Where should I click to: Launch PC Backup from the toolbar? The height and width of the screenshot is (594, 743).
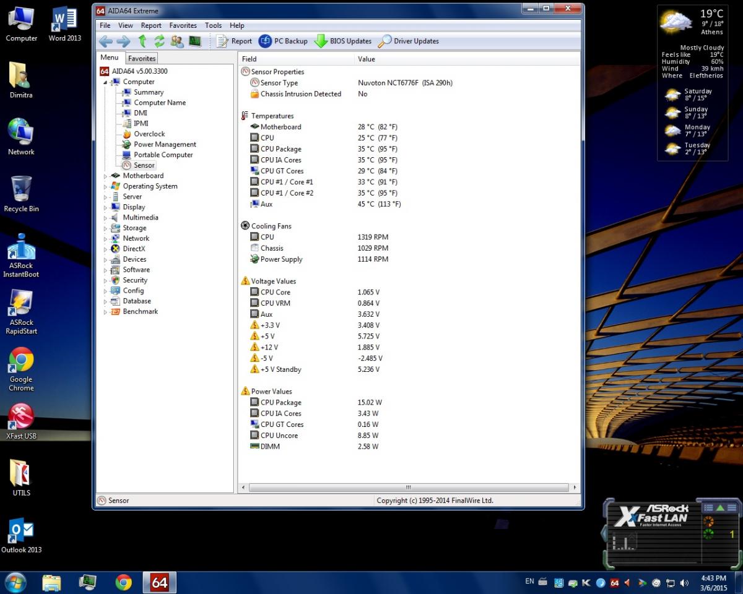(283, 41)
